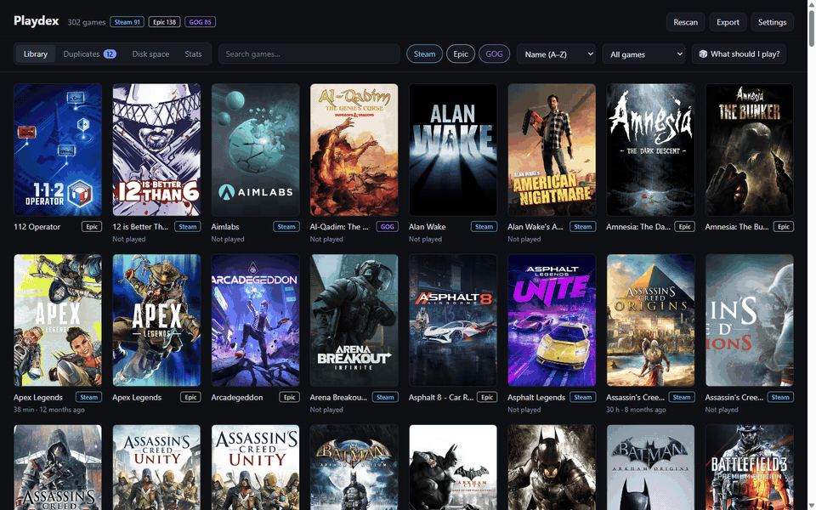The width and height of the screenshot is (816, 510).
Task: Open the Alan Wake cover
Action: click(x=453, y=150)
